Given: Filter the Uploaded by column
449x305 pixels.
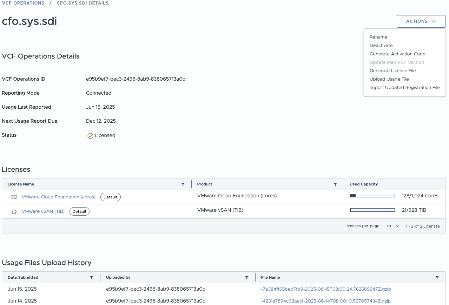Looking at the screenshot, I should 247,277.
